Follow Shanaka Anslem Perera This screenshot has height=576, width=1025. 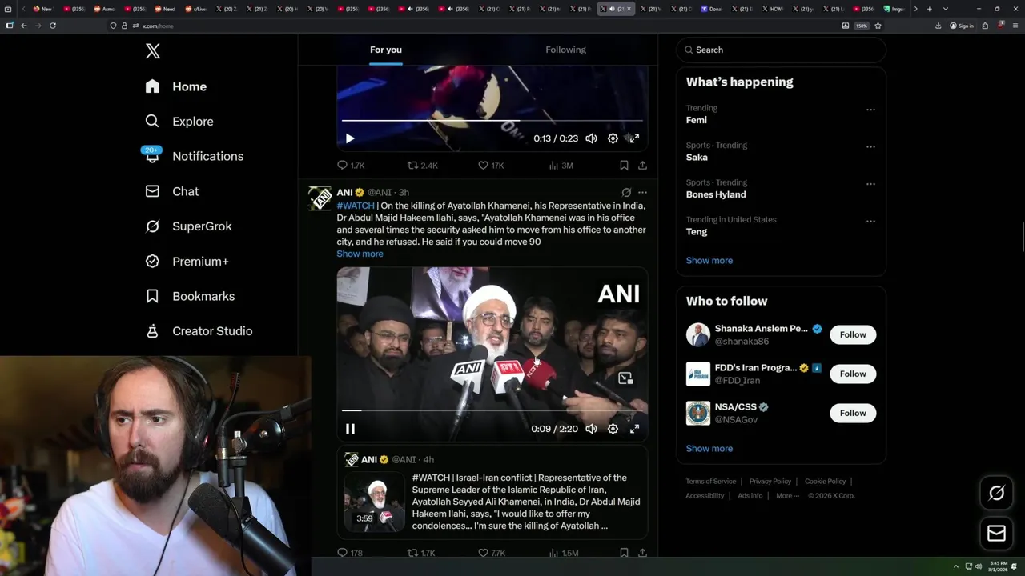[853, 334]
